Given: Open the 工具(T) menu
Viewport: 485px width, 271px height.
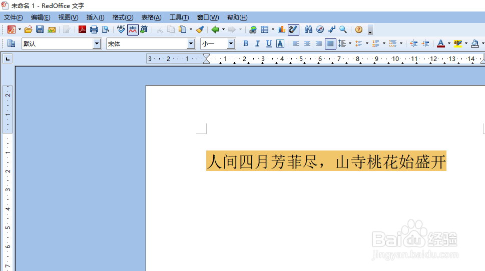Looking at the screenshot, I should tap(179, 17).
